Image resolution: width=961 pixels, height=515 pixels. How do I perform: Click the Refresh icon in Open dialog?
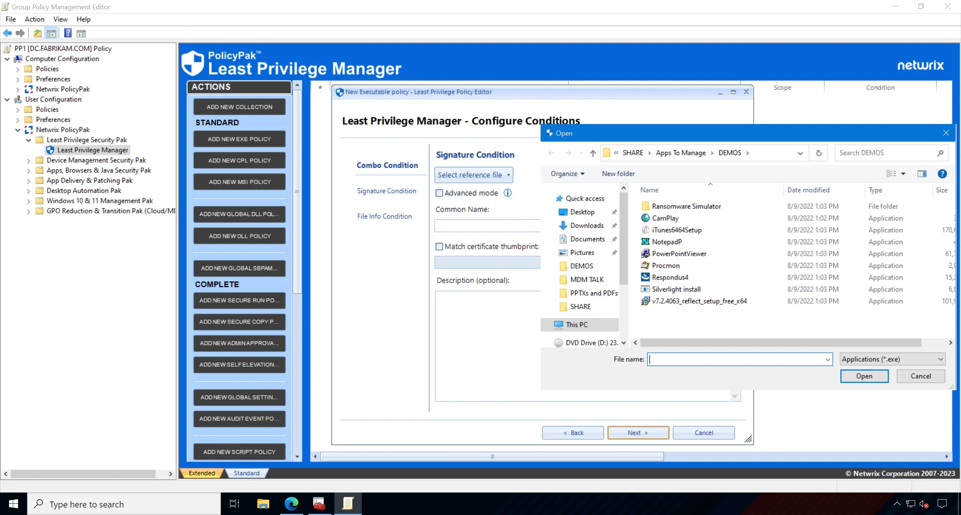[819, 153]
